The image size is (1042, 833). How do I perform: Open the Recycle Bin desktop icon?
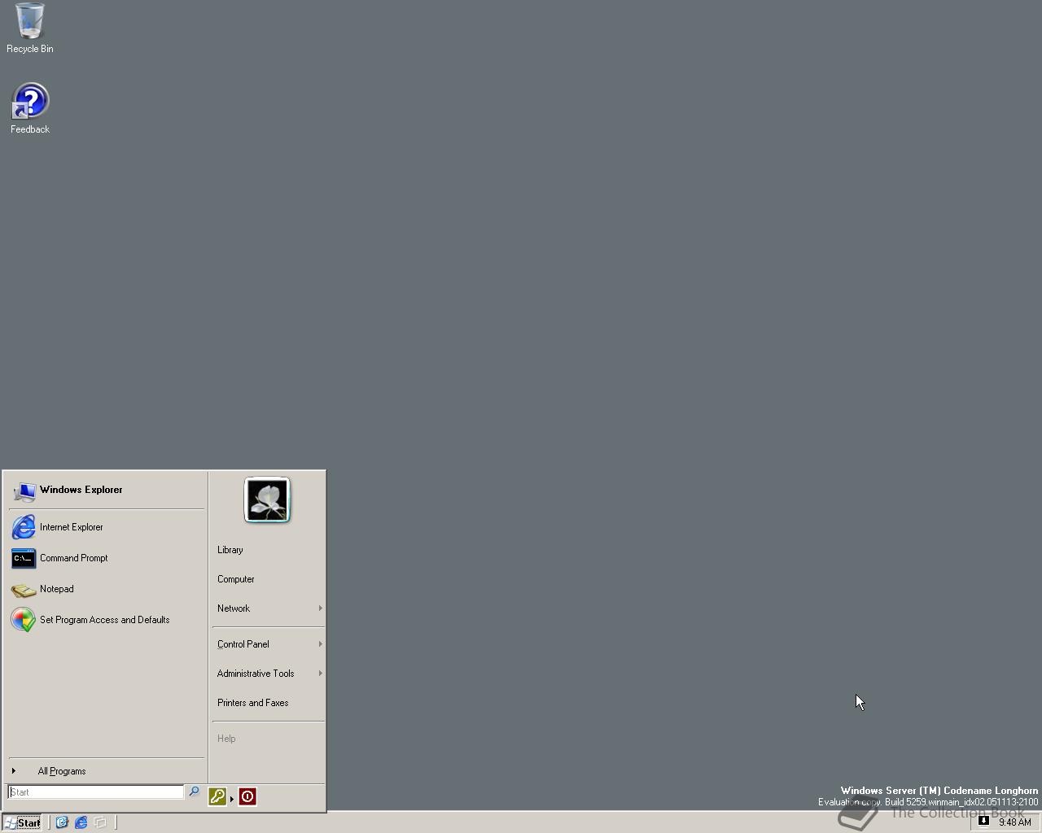(x=30, y=28)
